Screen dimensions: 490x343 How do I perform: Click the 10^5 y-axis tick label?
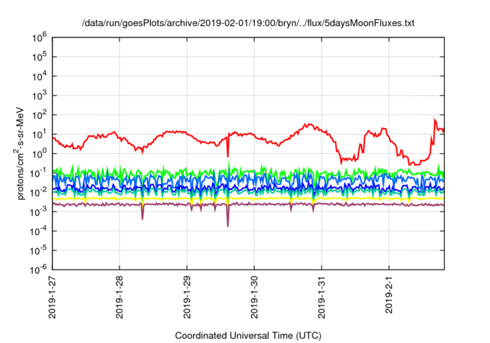pyautogui.click(x=39, y=57)
